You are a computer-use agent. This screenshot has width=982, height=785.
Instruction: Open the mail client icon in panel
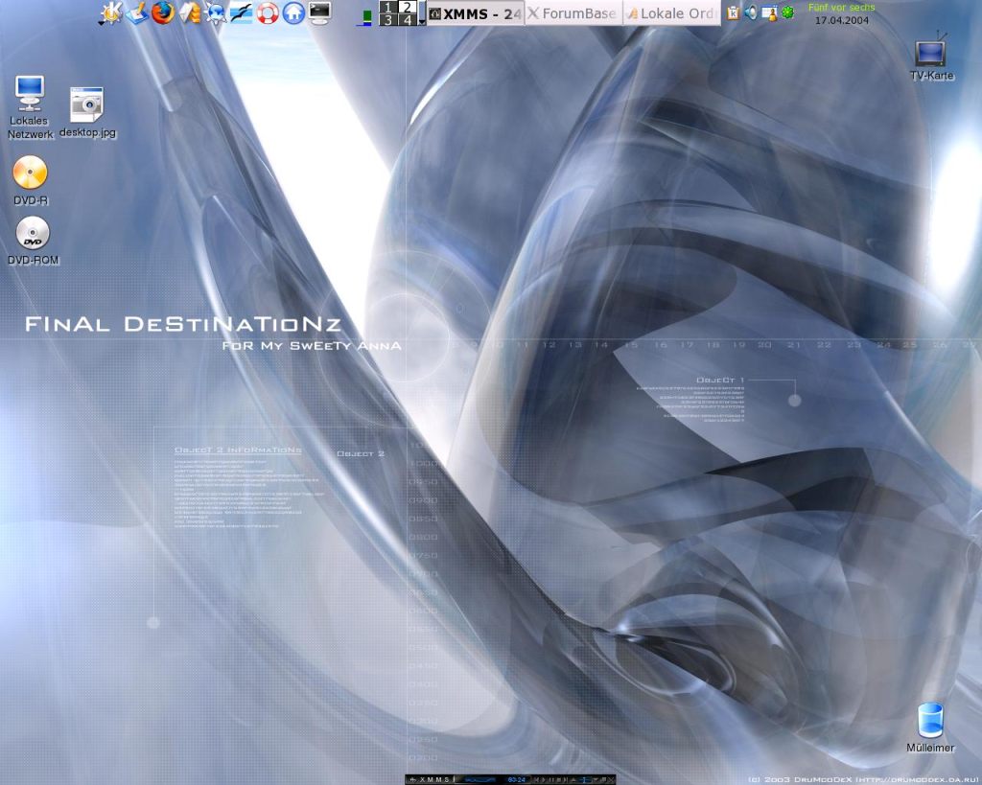(x=189, y=12)
